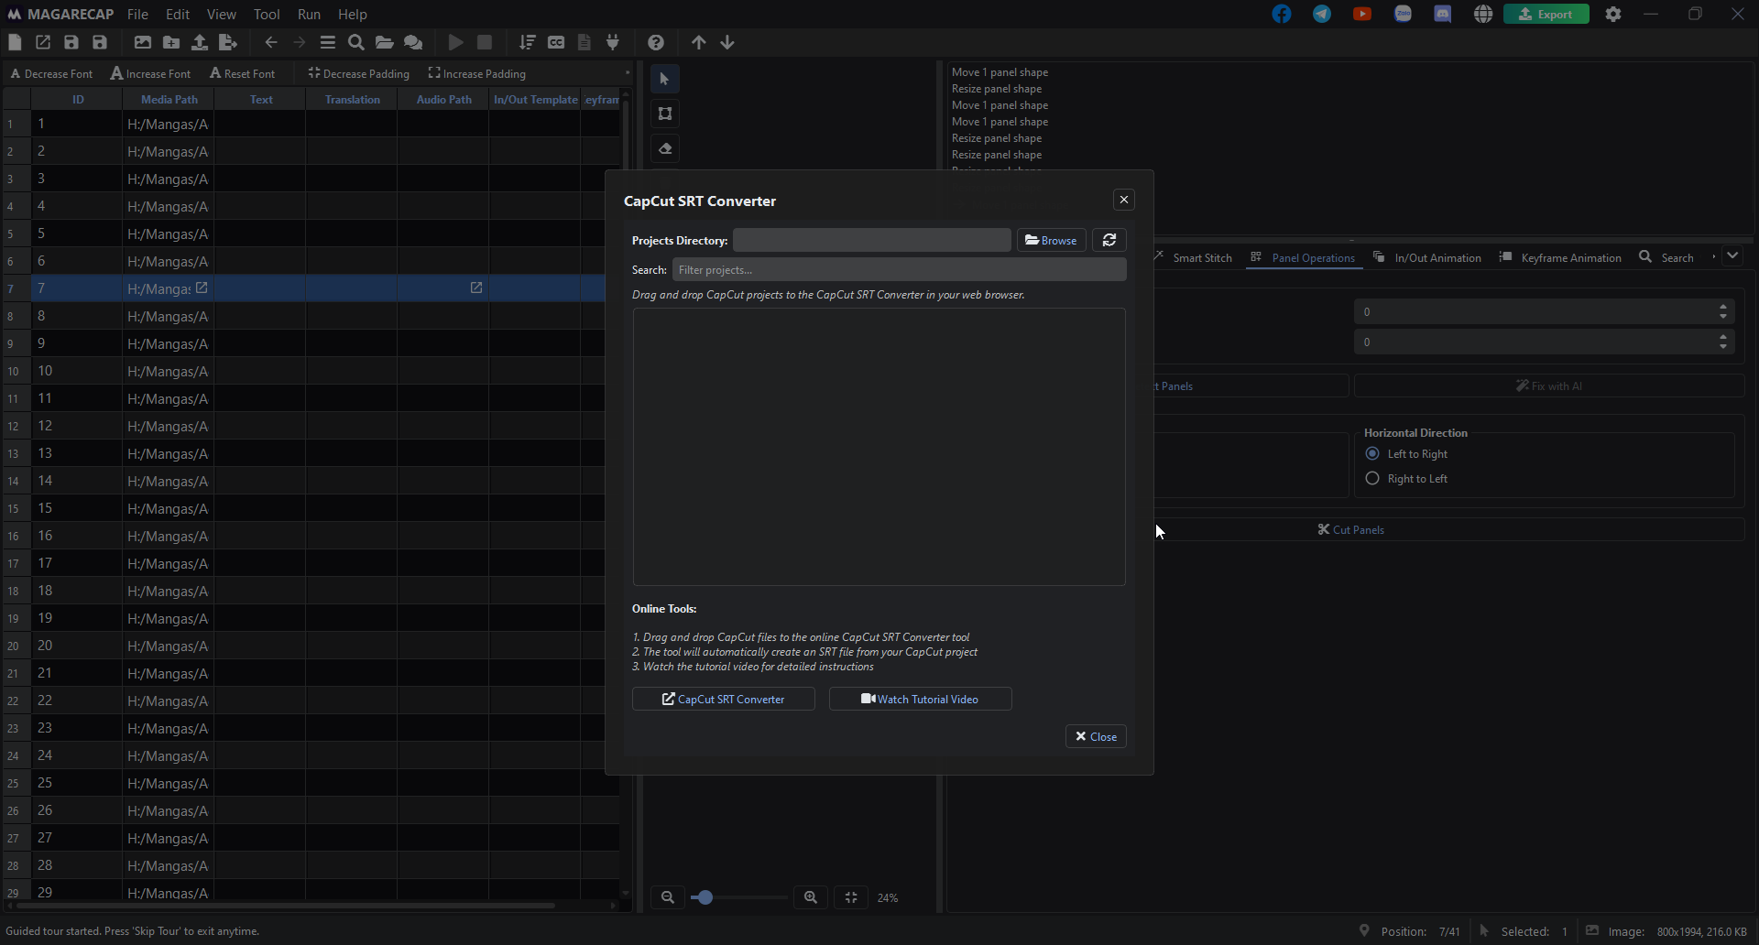
Task: Click the move row up arrow icon
Action: pos(699,42)
